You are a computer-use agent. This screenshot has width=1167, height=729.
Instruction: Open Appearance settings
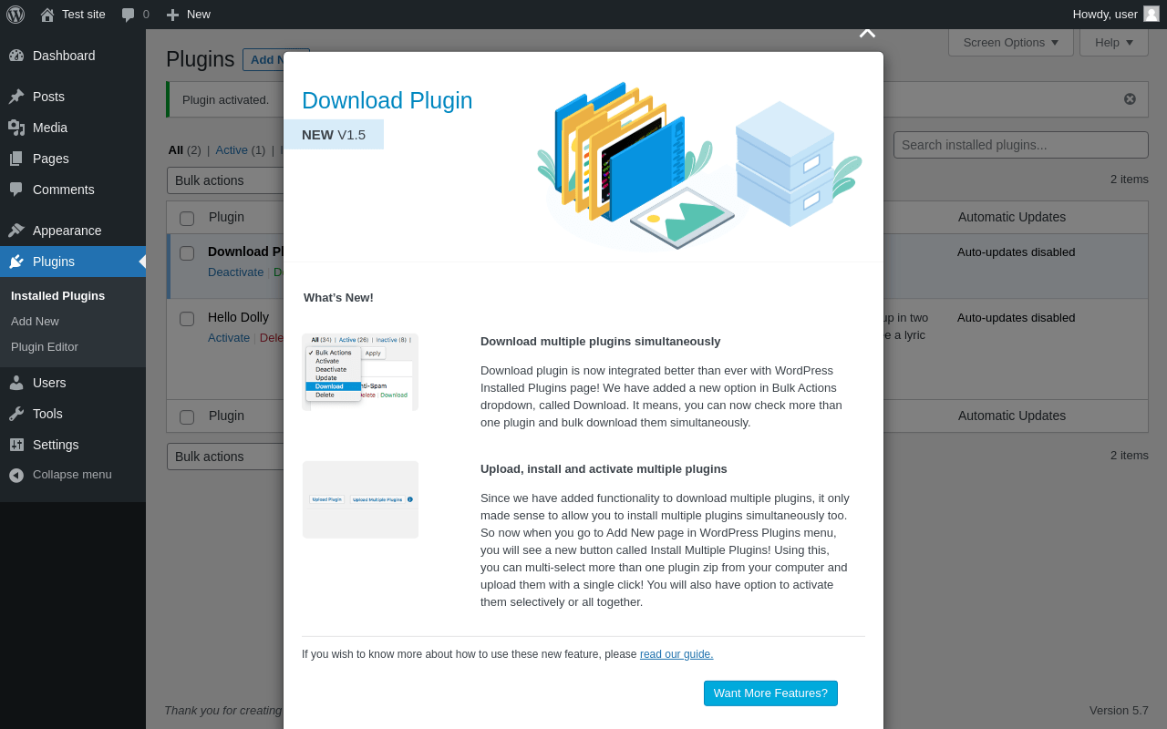73,231
